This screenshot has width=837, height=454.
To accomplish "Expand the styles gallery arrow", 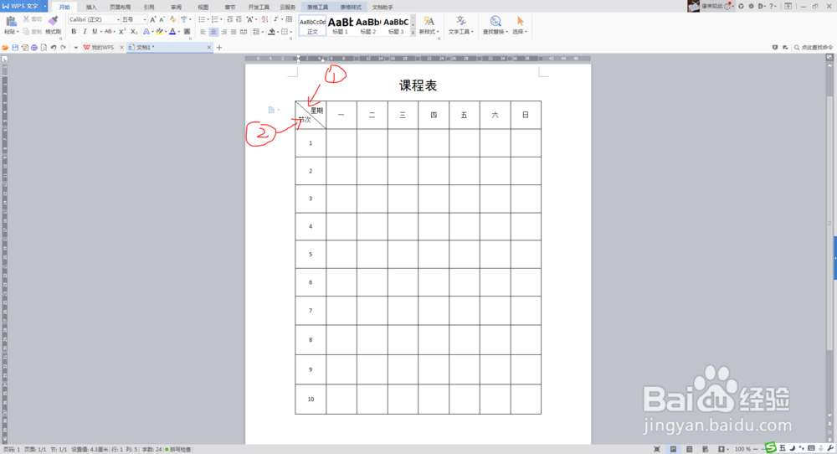I will [x=413, y=34].
